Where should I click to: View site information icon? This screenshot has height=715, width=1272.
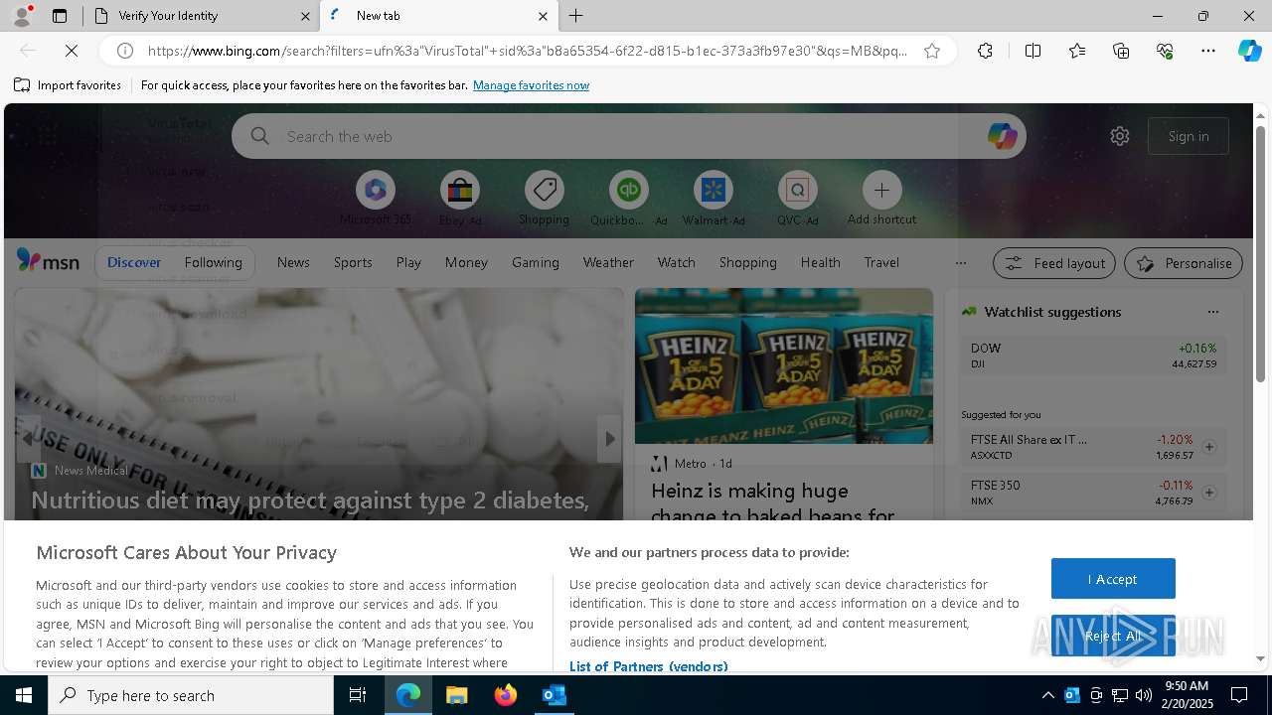coord(125,51)
